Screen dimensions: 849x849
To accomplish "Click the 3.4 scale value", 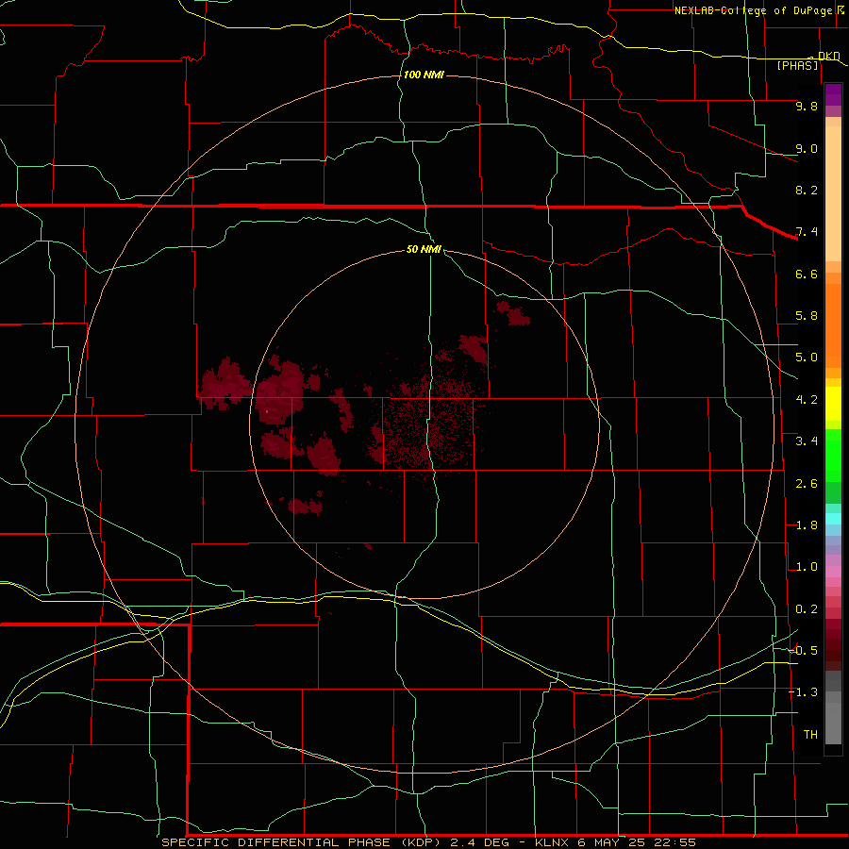I will pos(807,441).
